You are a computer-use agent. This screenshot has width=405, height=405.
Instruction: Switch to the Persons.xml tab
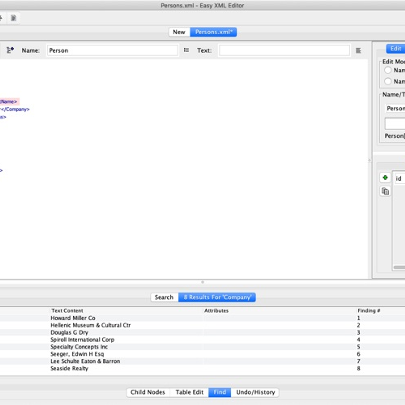[214, 32]
